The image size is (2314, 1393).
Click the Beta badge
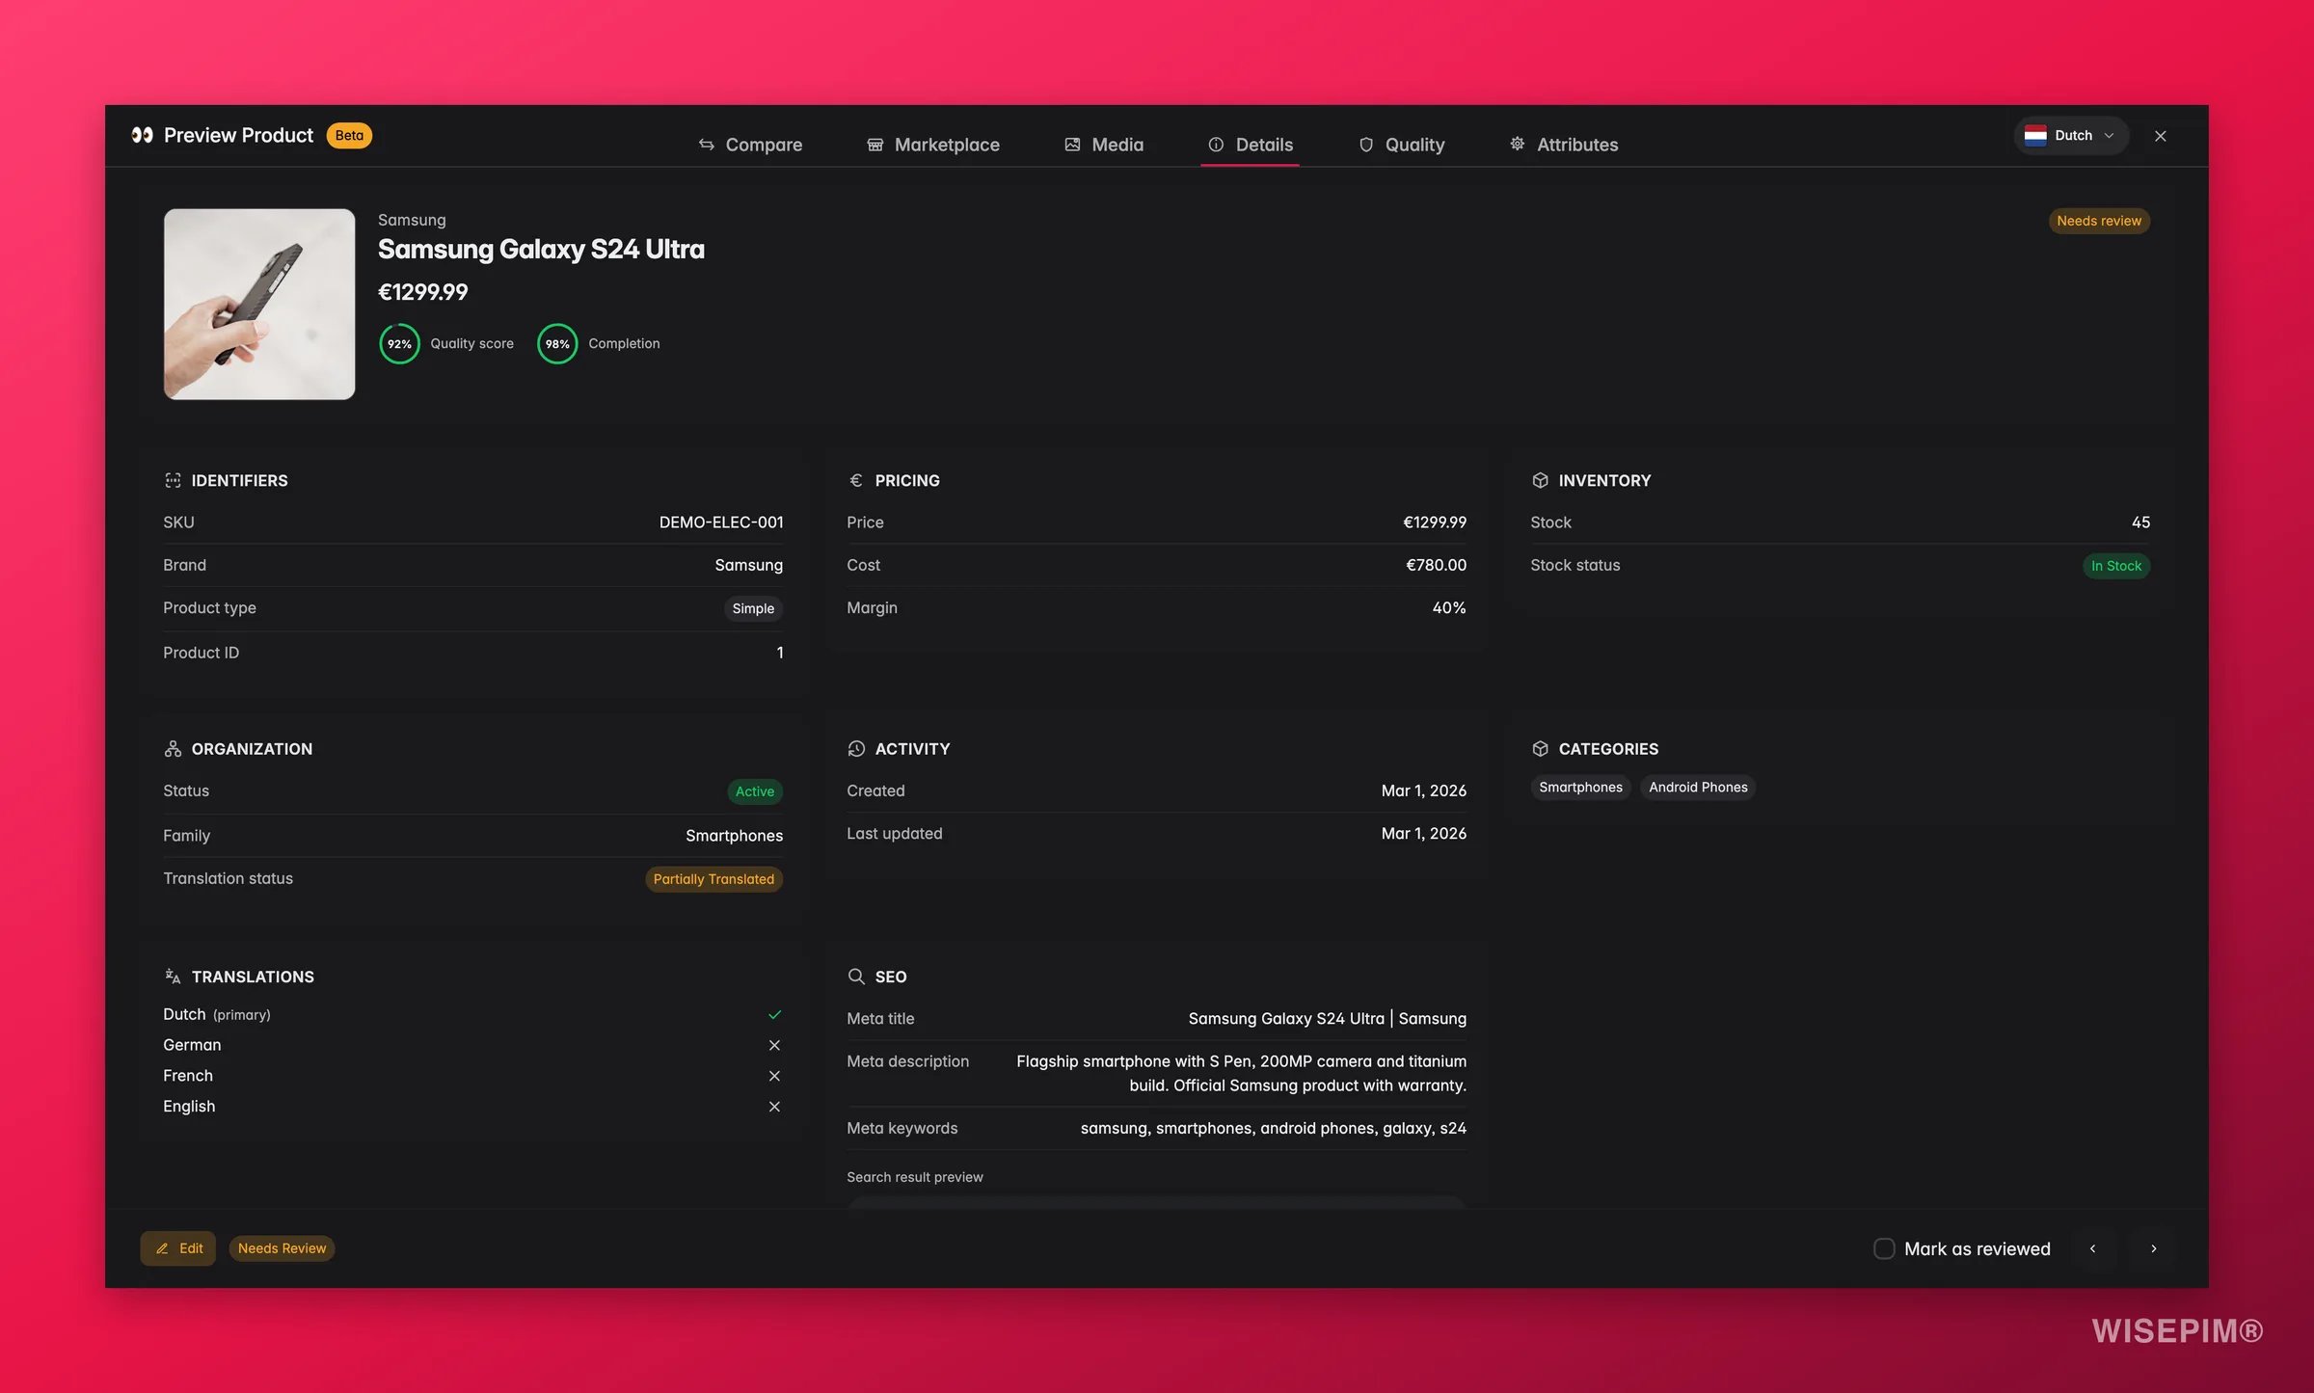pyautogui.click(x=349, y=135)
